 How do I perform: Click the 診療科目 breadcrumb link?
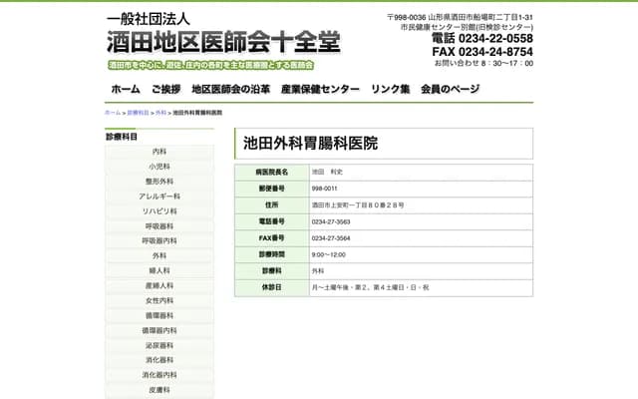[x=138, y=113]
